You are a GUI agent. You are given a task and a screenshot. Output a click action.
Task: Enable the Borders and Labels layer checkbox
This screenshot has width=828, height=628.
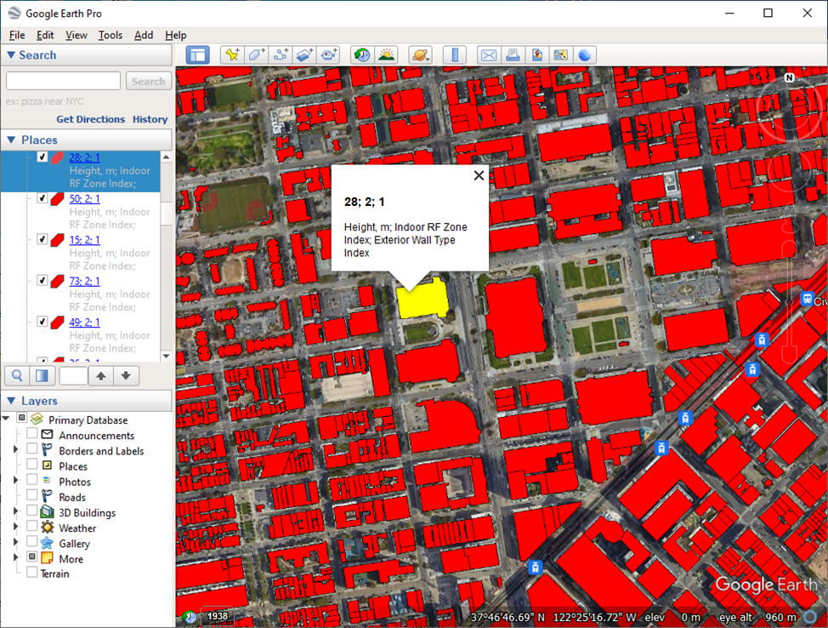pyautogui.click(x=31, y=449)
